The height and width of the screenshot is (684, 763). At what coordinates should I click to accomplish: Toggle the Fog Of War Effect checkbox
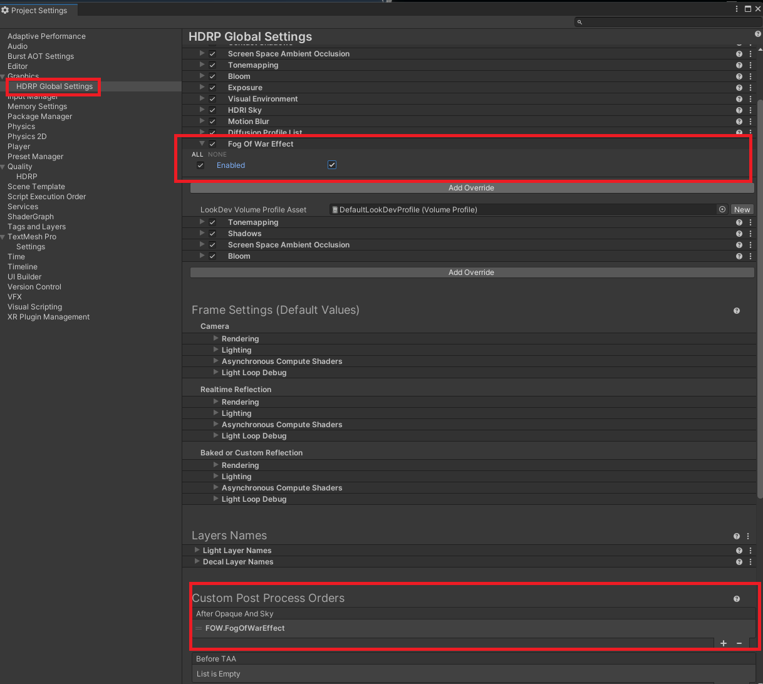pos(212,144)
